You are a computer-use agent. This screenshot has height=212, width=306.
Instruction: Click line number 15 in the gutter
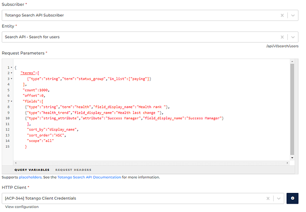coord(8,147)
